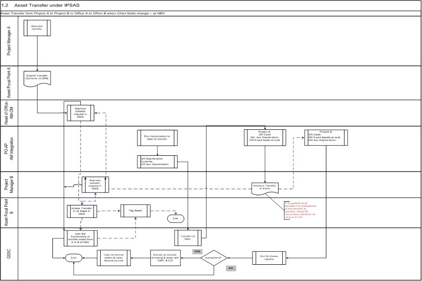Click the End terminator near Tag Asset
The image size is (422, 281).
click(x=175, y=218)
